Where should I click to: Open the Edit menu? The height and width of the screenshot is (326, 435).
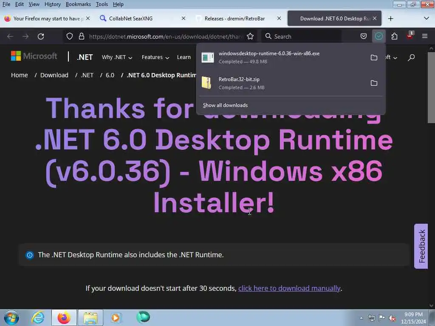coord(19,4)
